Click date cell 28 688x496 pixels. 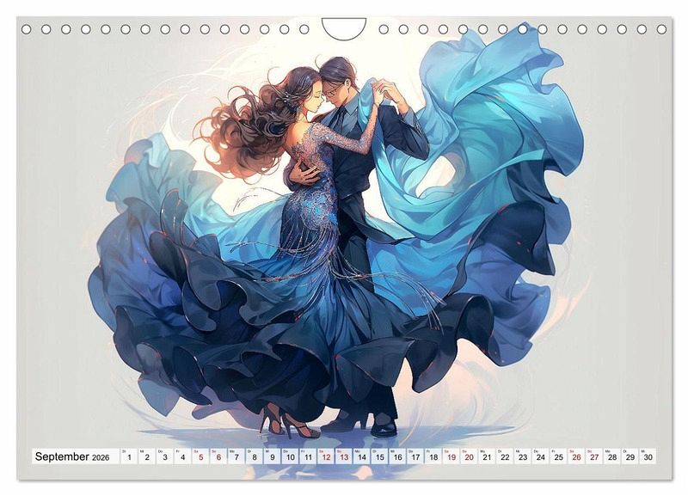click(x=612, y=456)
